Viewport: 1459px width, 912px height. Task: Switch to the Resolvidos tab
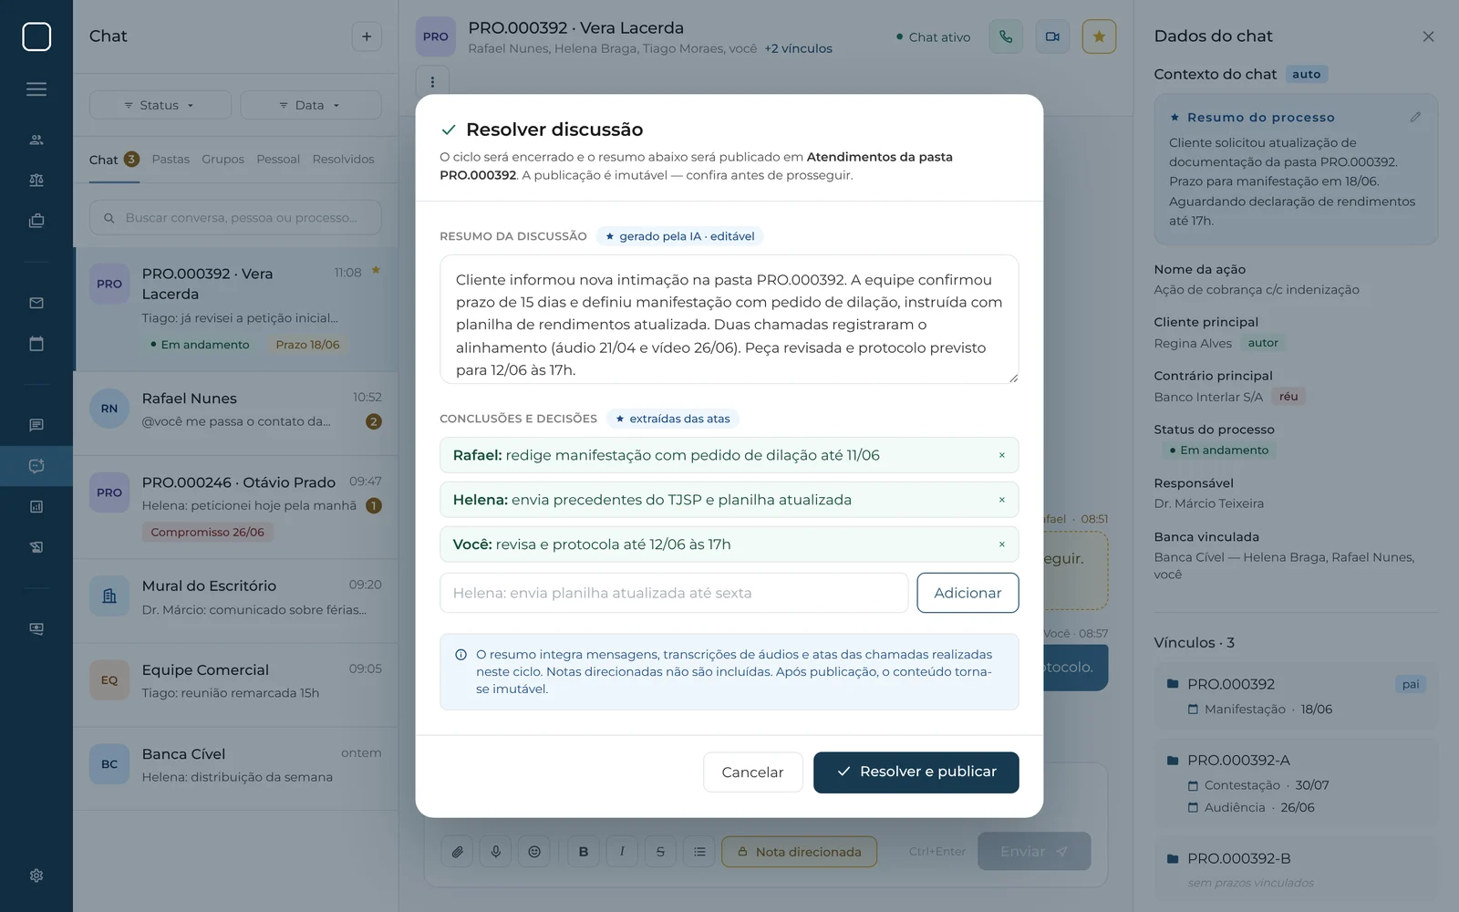tap(343, 159)
